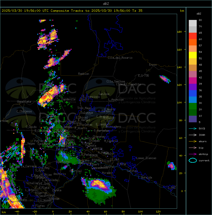This screenshot has width=212, height=215.
Task: Click the 'M_Caseros' map label
Action: pos(111,141)
